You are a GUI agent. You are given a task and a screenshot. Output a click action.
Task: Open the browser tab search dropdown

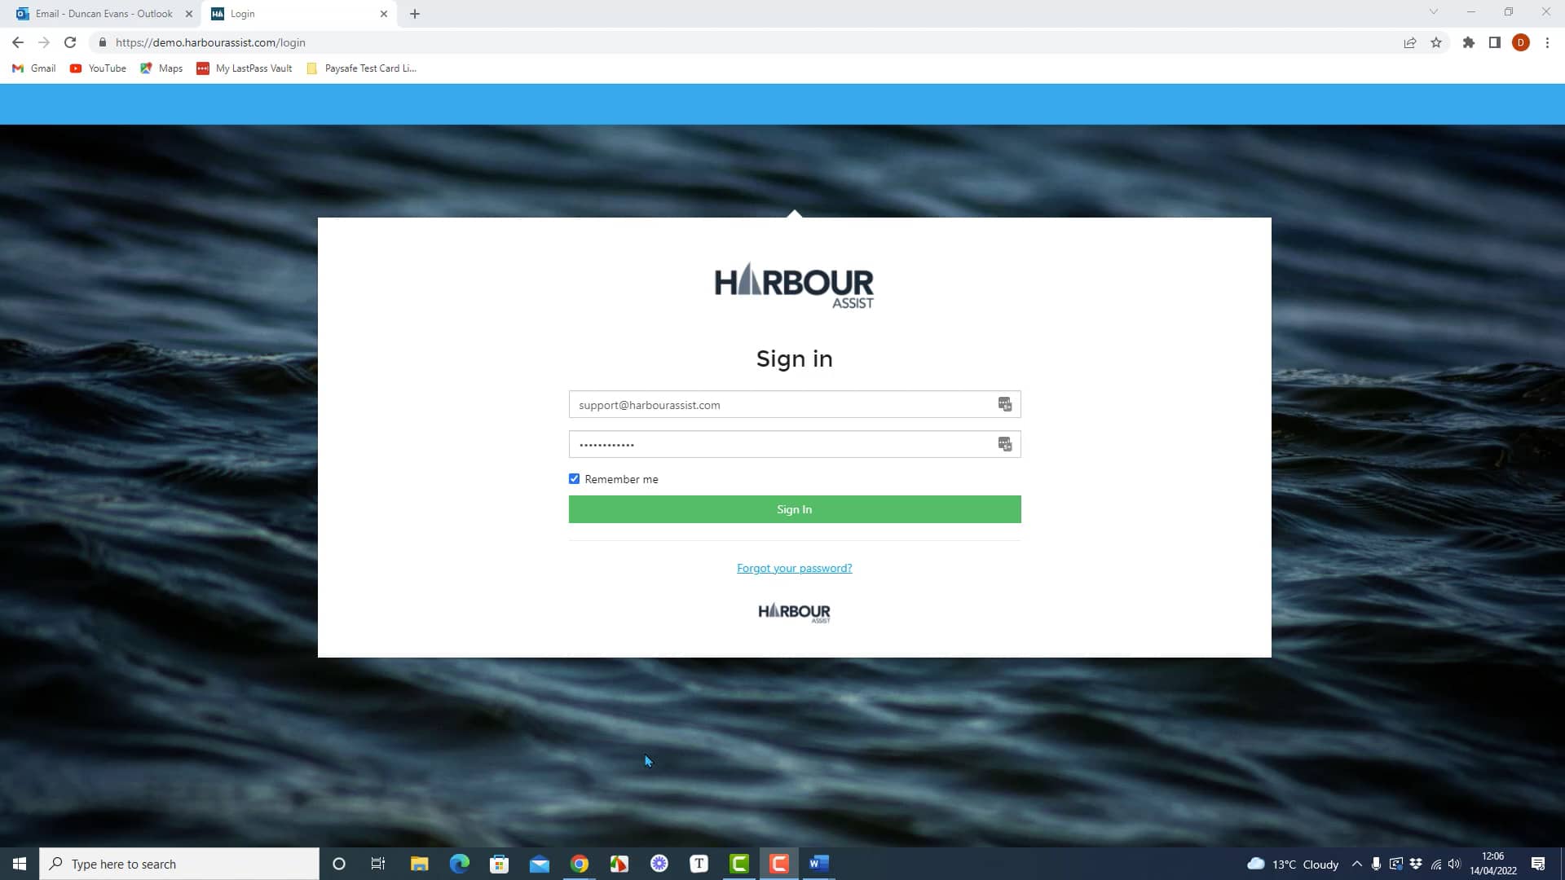1434,13
